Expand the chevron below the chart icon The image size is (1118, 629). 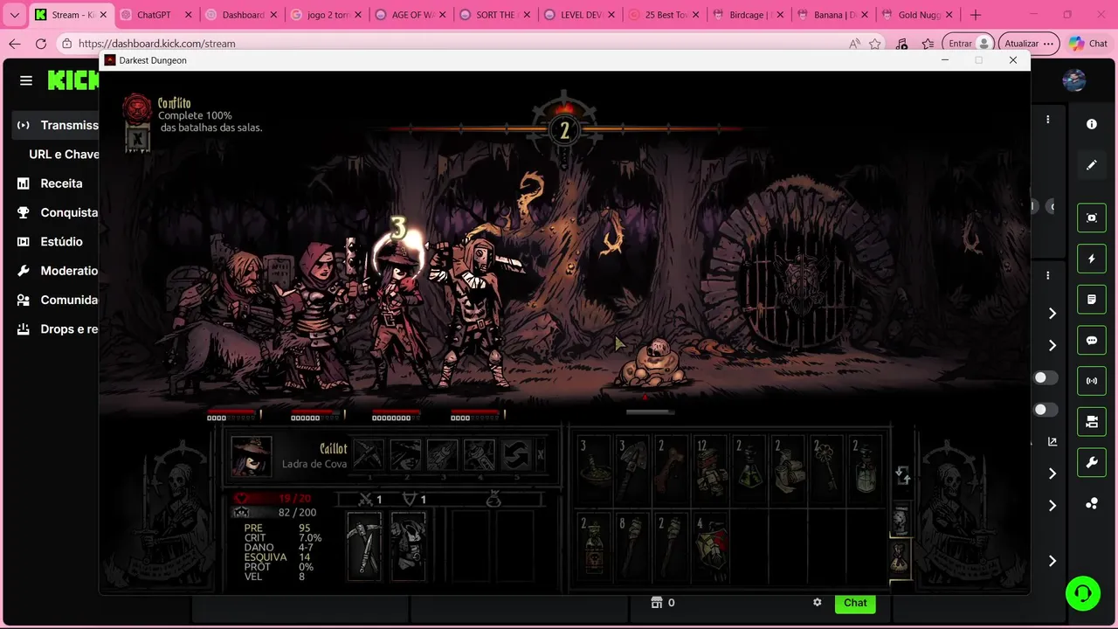tap(1052, 473)
